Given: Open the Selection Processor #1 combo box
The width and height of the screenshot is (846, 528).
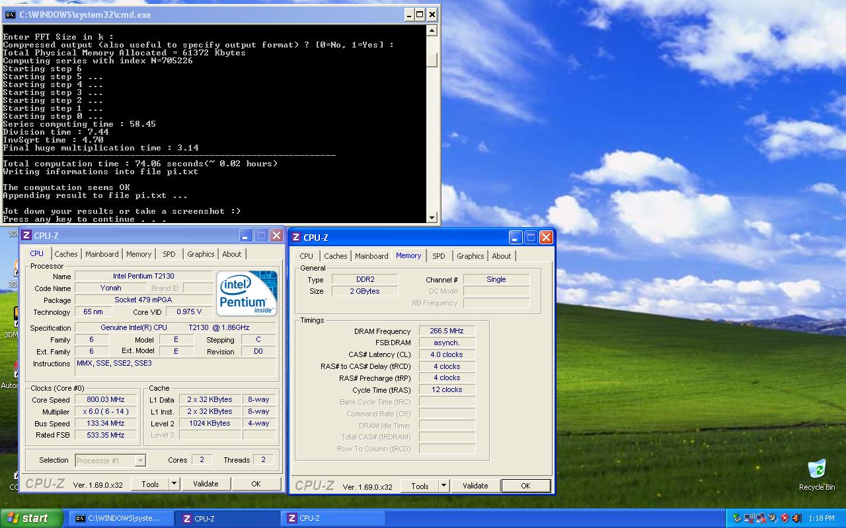Looking at the screenshot, I should (x=110, y=461).
